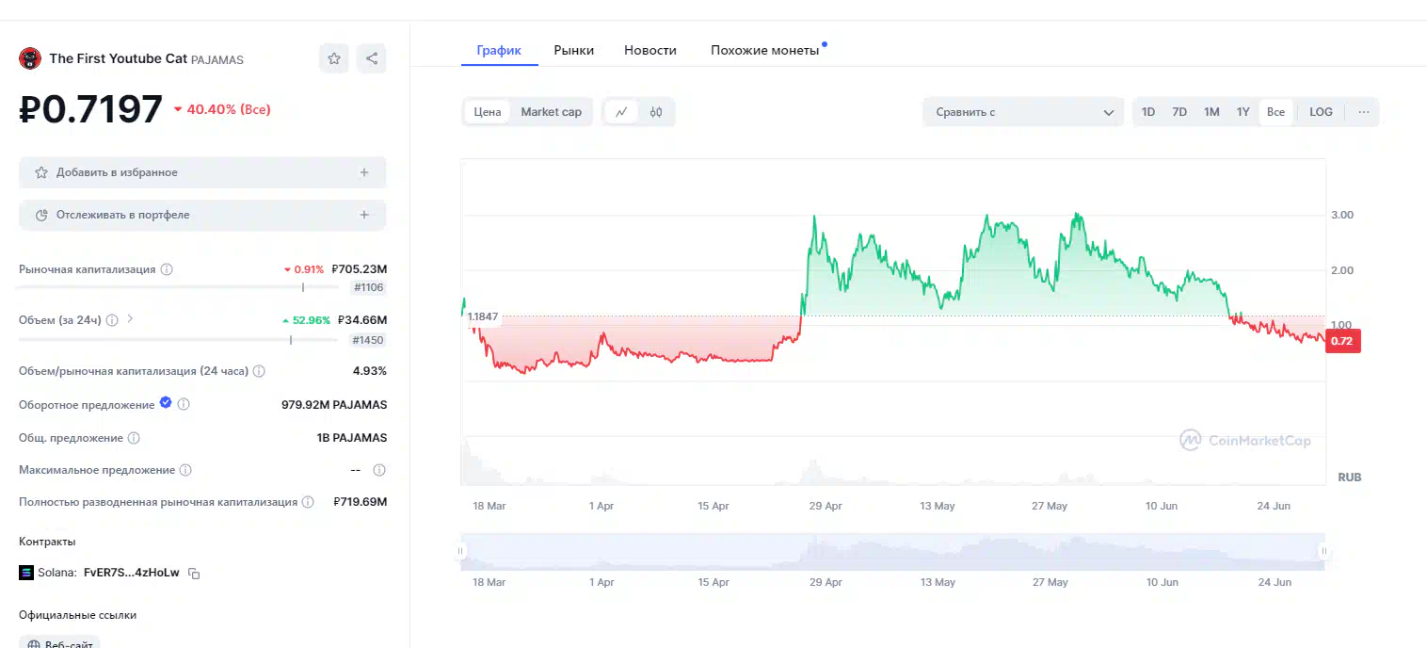Click the star favorite icon near coin title
This screenshot has width=1427, height=648.
coord(333,58)
